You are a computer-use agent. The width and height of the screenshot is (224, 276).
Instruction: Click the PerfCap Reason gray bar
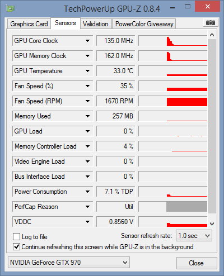(187, 207)
